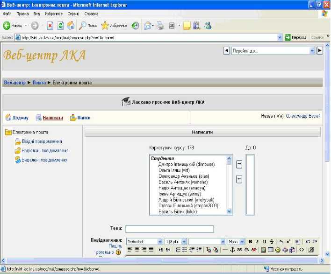The width and height of the screenshot is (331, 274).
Task: Click the Тема subject input field
Action: 169,229
